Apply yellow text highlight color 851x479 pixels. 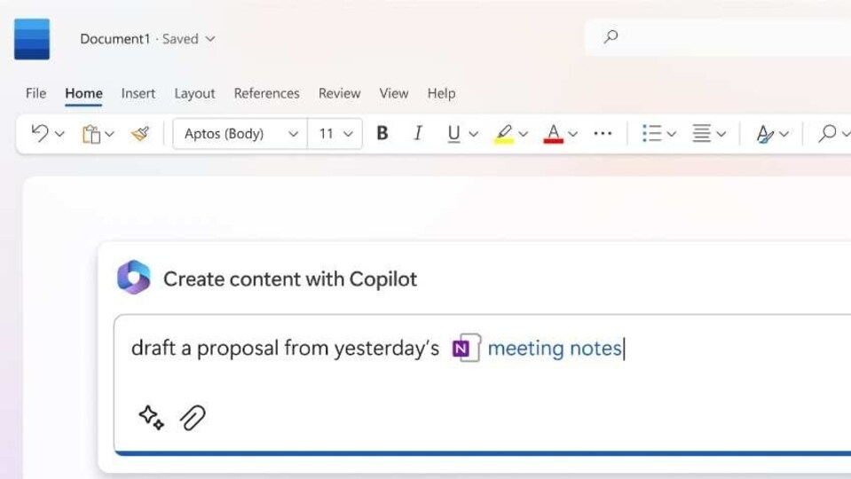(x=504, y=133)
